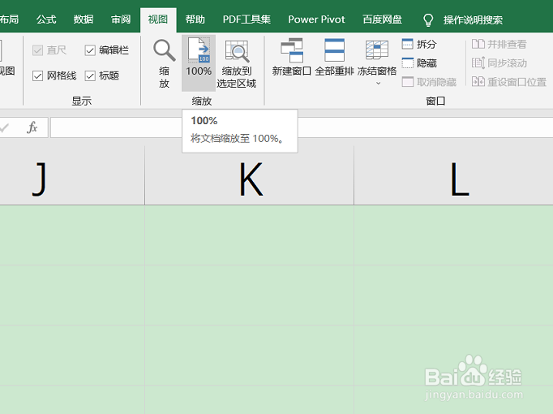Click the fx insert function icon
553x414 pixels.
click(32, 127)
